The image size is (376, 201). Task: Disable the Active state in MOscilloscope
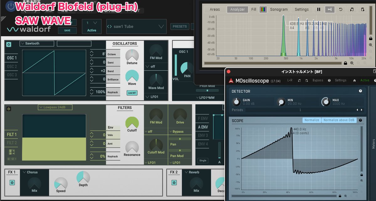coord(365,80)
